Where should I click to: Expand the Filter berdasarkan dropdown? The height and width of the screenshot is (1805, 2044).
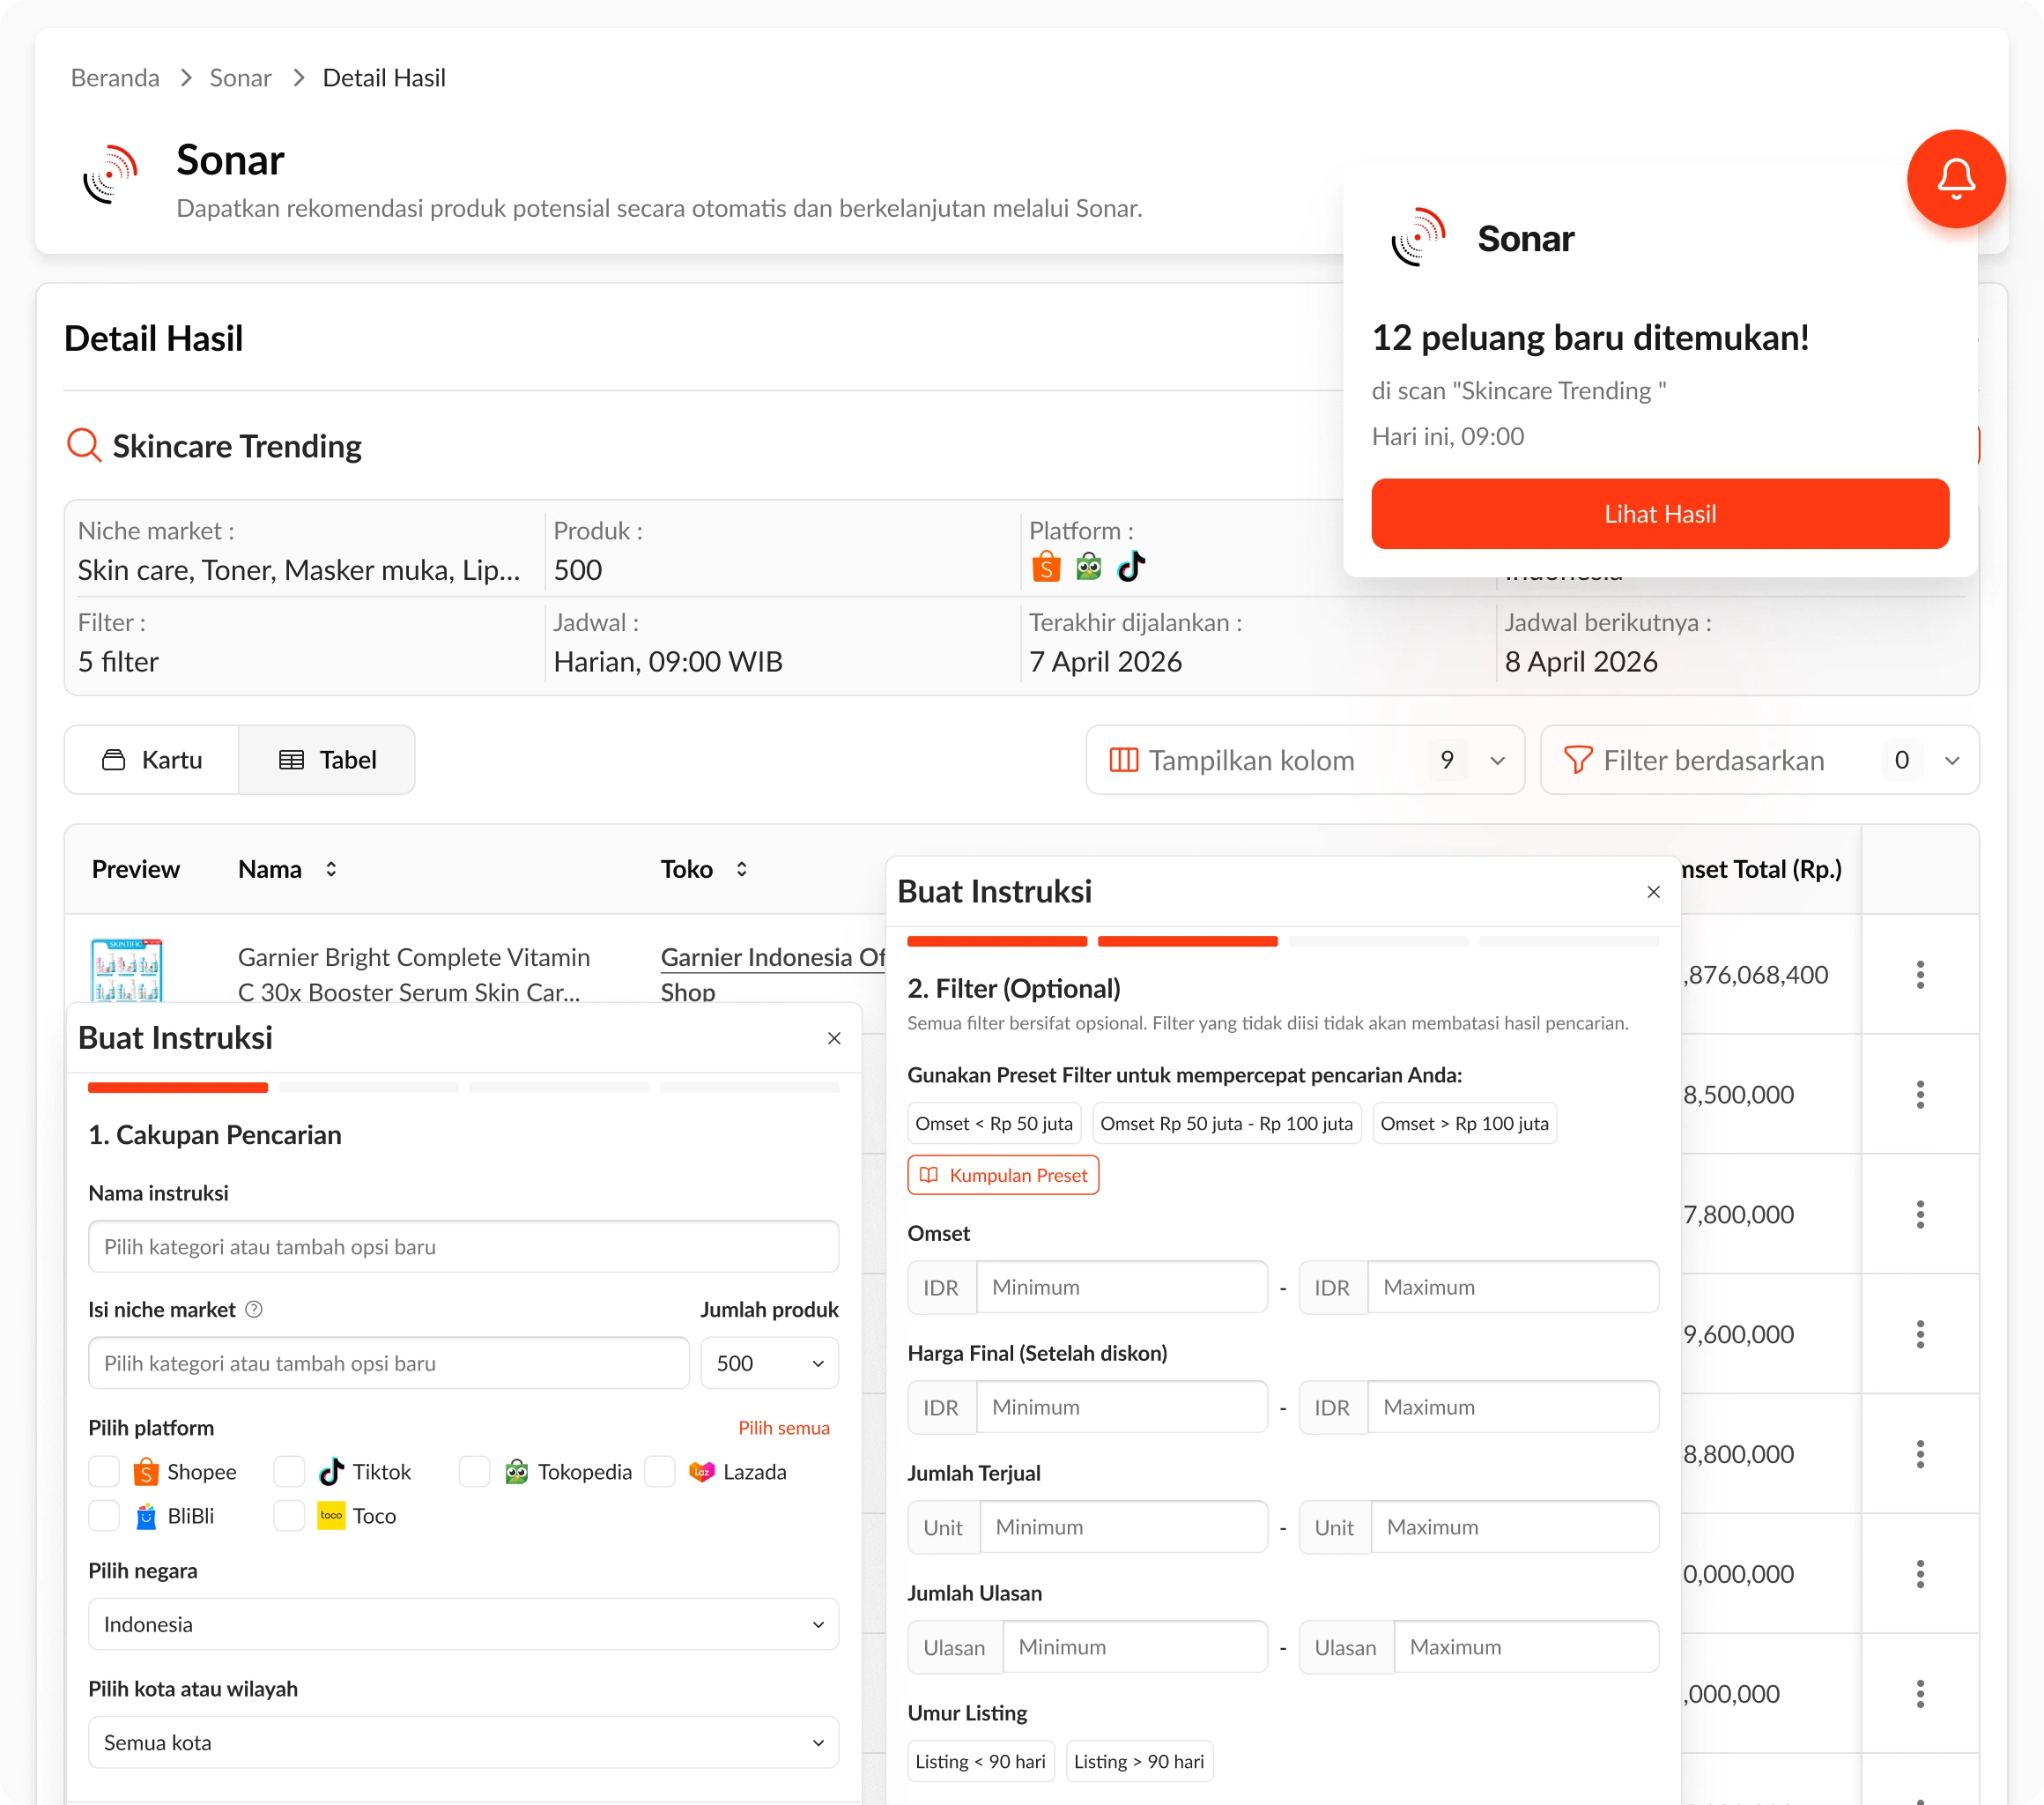[x=1759, y=761]
